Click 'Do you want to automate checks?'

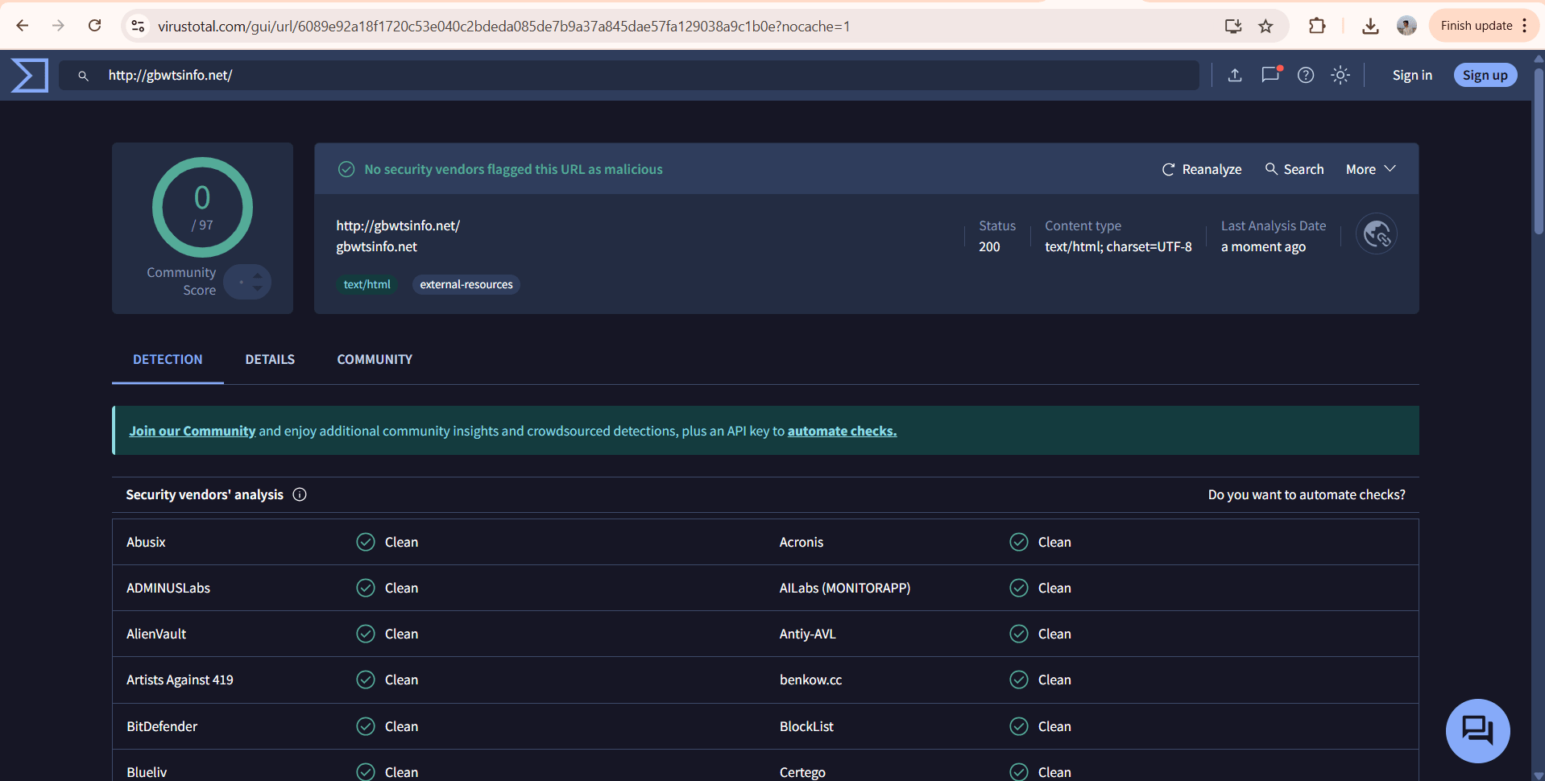coord(1307,494)
